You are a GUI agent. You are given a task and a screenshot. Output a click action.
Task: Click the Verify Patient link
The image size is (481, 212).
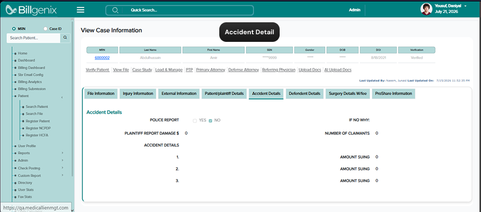[x=97, y=70]
